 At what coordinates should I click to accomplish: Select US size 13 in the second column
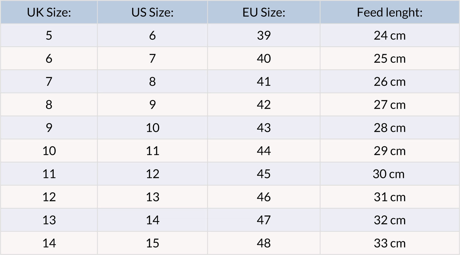152,197
